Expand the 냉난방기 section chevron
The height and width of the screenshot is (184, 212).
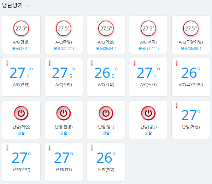[x=28, y=6]
